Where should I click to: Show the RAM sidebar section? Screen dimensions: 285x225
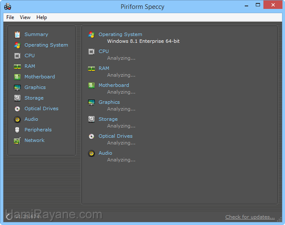30,66
